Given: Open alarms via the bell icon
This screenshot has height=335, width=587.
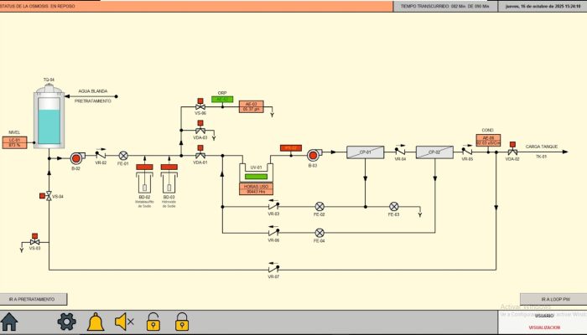Looking at the screenshot, I should (96, 322).
